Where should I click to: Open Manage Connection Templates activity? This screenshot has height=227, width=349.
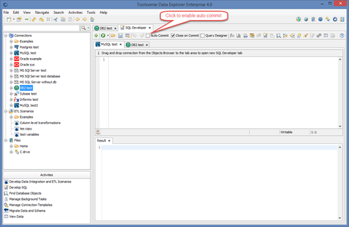pyautogui.click(x=31, y=205)
